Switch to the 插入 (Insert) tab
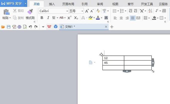 [52, 4]
